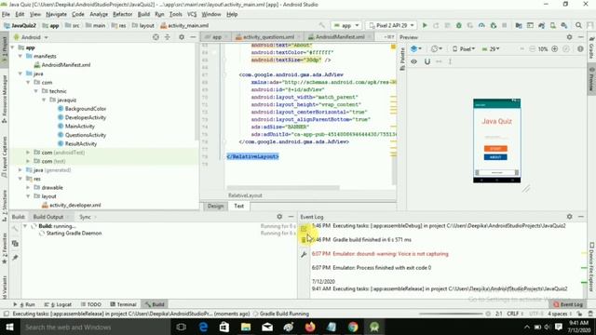Open the app run configuration dropdown
Viewport: 596px width, 335px height.
(345, 25)
